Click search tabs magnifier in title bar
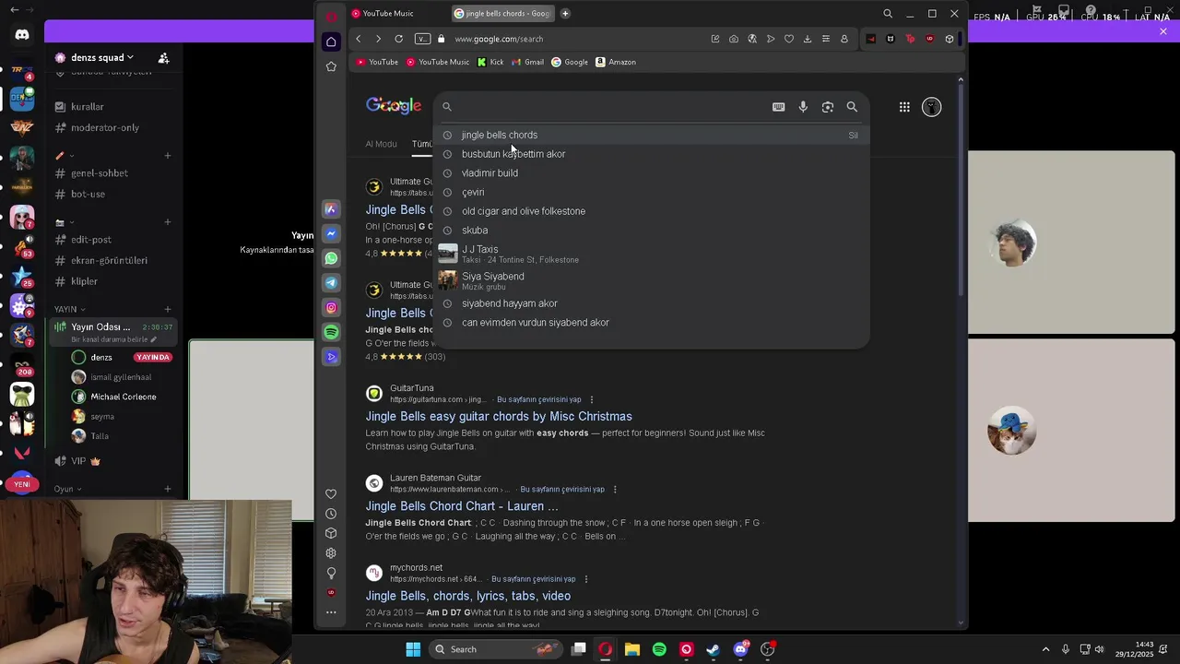Screen dimensions: 1180x664 pyautogui.click(x=888, y=14)
